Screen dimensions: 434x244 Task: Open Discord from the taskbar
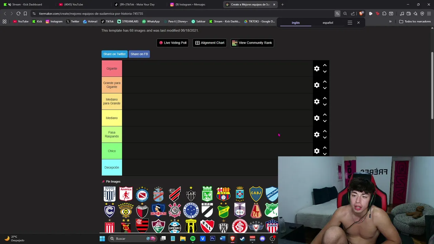[x=262, y=239]
